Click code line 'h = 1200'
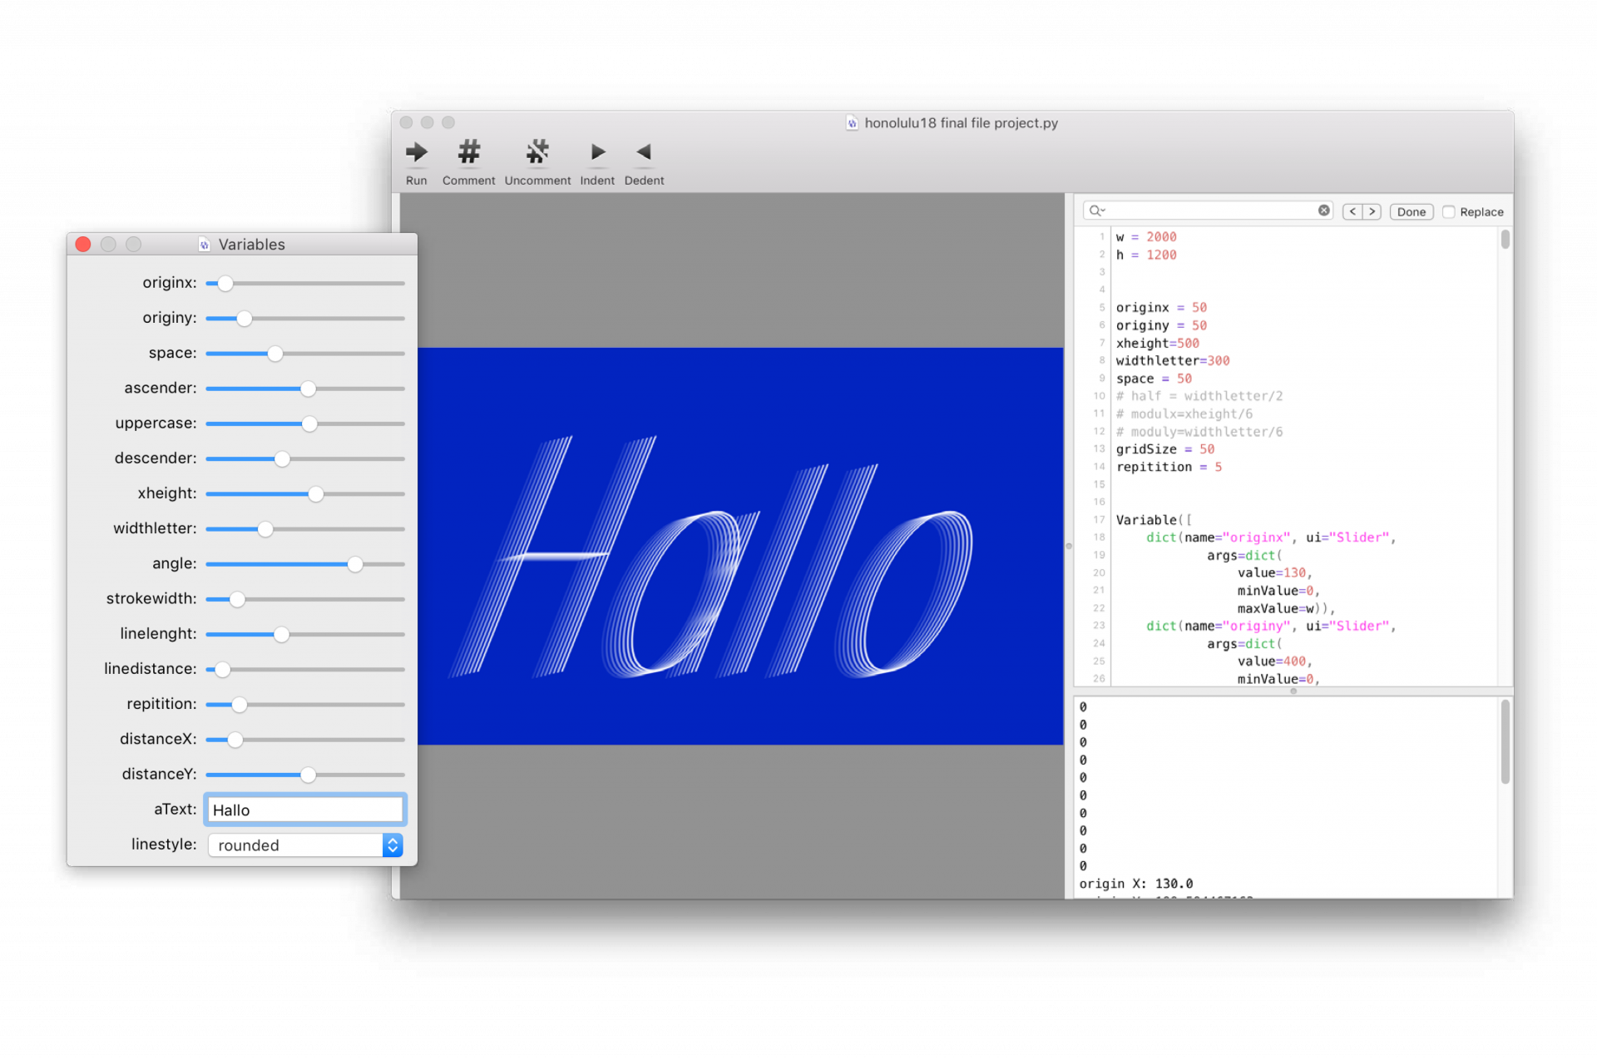 [x=1146, y=255]
